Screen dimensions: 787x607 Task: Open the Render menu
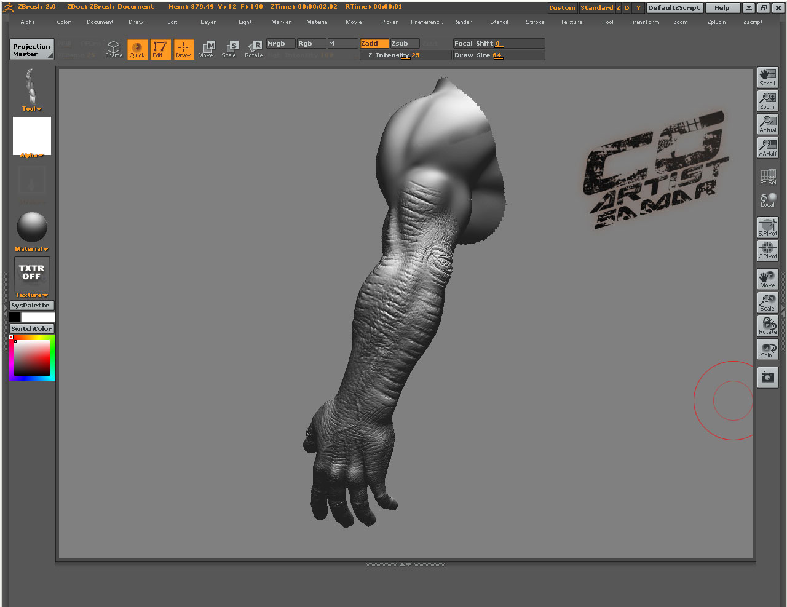coord(462,22)
